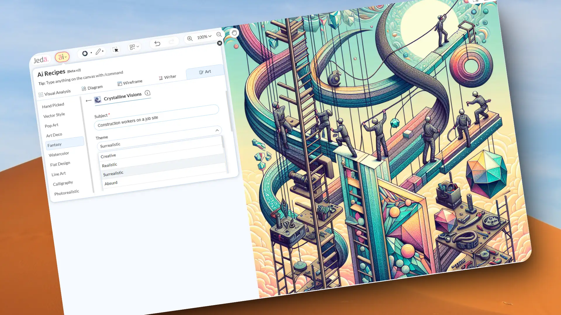Image resolution: width=561 pixels, height=315 pixels.
Task: Click the zoom in magnifier icon
Action: click(x=190, y=38)
